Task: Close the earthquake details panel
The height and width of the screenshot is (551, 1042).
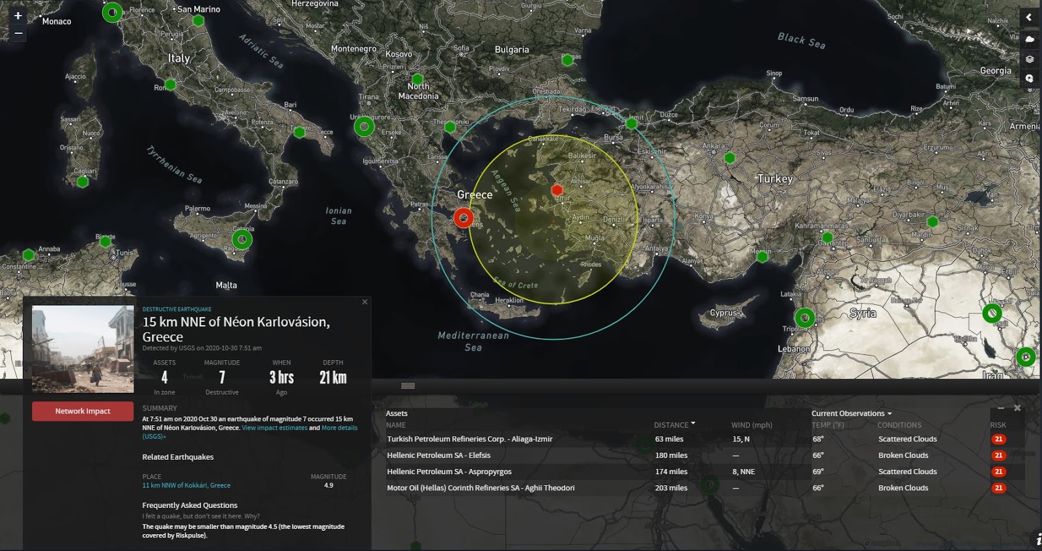Action: tap(365, 302)
